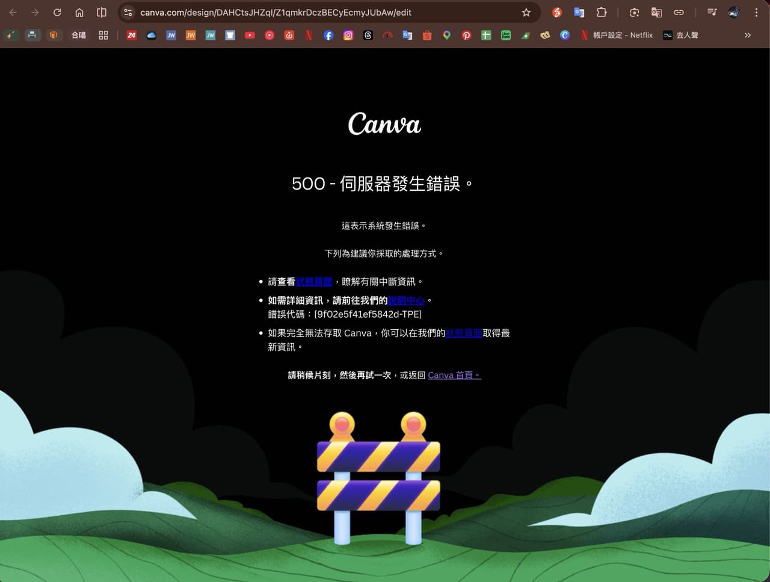Return via the Canva 首頁 link
Image resolution: width=770 pixels, height=582 pixels.
point(454,375)
